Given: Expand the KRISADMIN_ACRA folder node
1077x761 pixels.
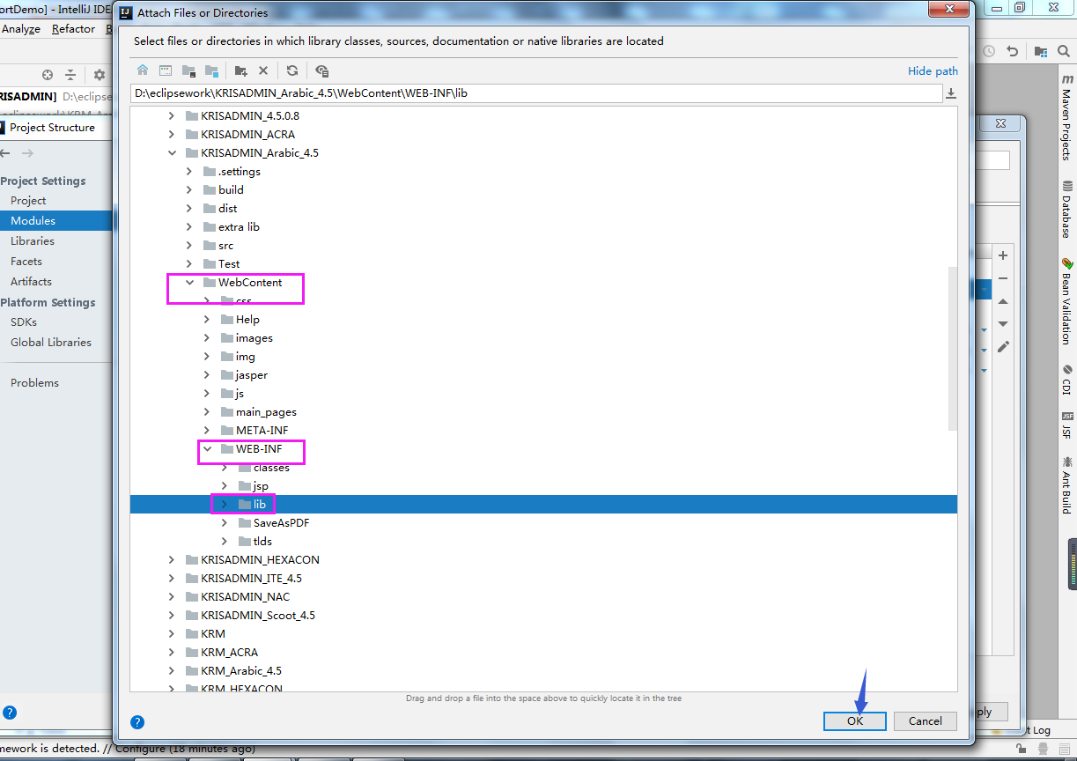Looking at the screenshot, I should coord(172,134).
